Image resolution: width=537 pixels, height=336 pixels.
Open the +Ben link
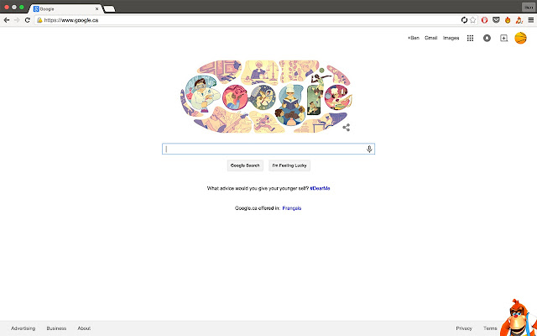click(x=414, y=38)
